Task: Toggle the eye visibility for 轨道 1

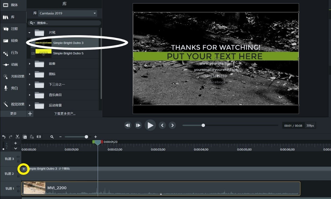Action: pyautogui.click(x=18, y=186)
